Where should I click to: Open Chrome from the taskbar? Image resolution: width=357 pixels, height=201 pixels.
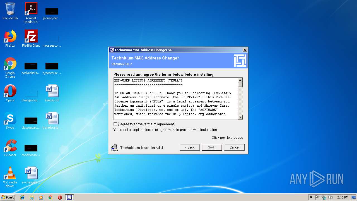[50, 197]
